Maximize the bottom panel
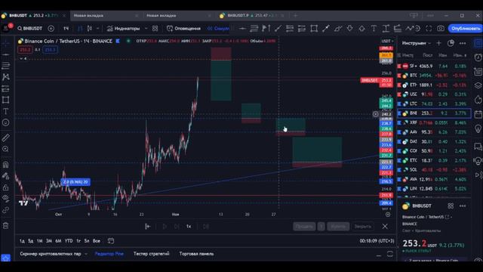The height and width of the screenshot is (272, 483). click(x=390, y=254)
